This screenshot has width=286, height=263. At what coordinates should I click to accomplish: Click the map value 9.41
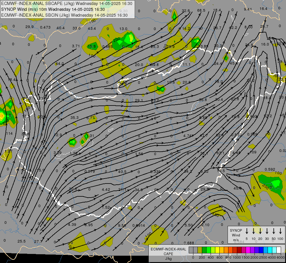pos(248,9)
